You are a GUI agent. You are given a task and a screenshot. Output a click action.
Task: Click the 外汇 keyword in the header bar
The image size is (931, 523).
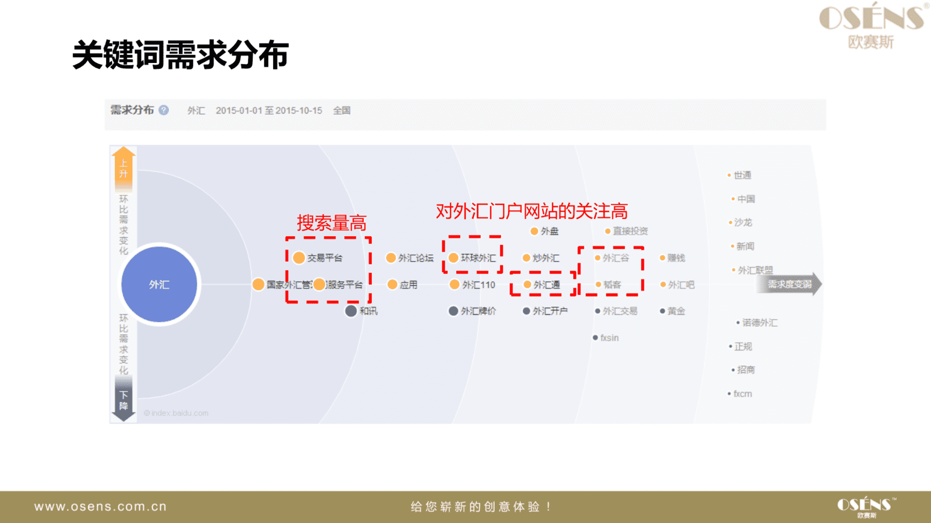click(x=196, y=110)
